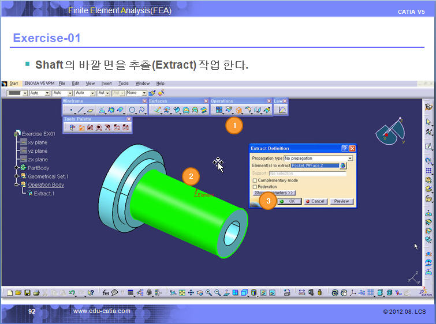Click the Zoom Out magnifier icon
436x324 pixels.
pyautogui.click(x=218, y=292)
